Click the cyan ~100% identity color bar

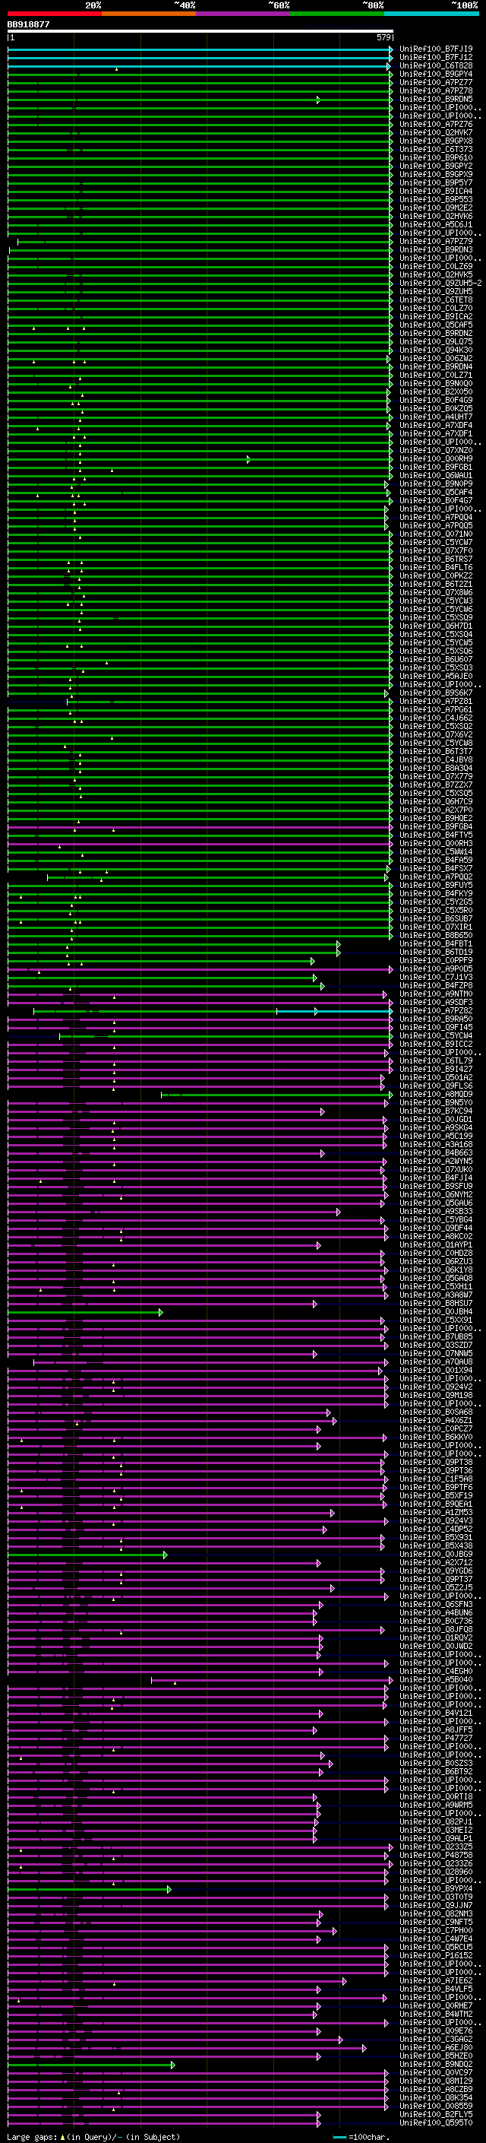tap(431, 14)
